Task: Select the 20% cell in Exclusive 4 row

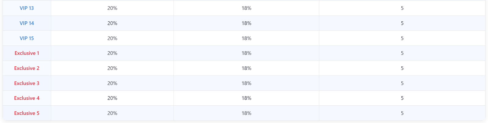Action: pos(112,98)
